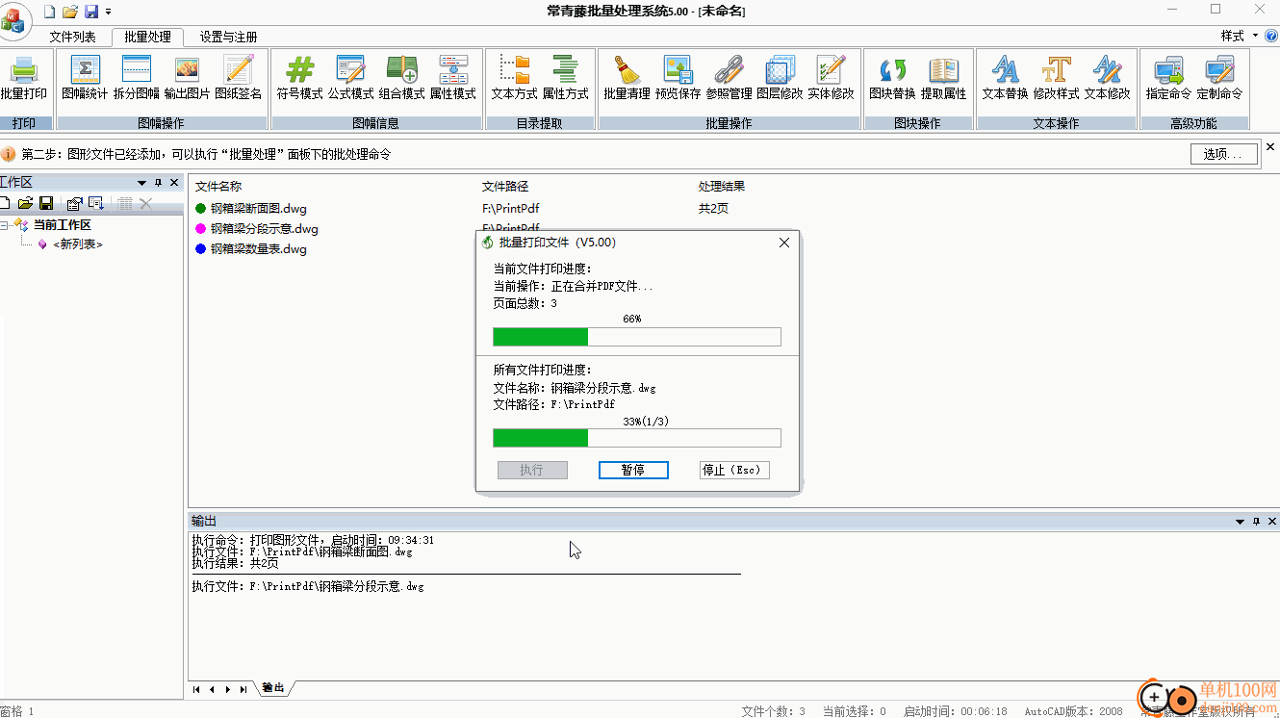Click the 处理结果 column header
Image resolution: width=1280 pixels, height=718 pixels.
(722, 187)
